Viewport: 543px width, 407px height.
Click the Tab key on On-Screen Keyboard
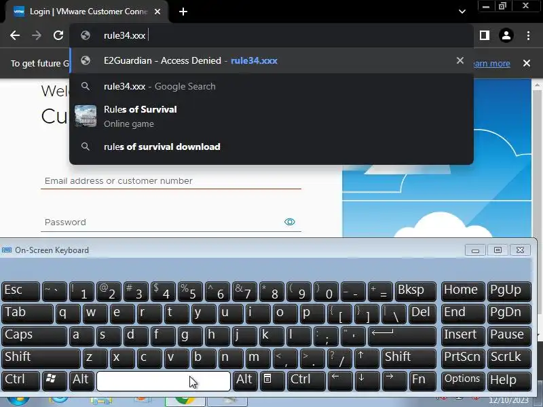(27, 313)
